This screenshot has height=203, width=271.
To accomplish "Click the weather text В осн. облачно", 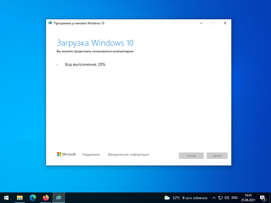I will tap(195, 198).
